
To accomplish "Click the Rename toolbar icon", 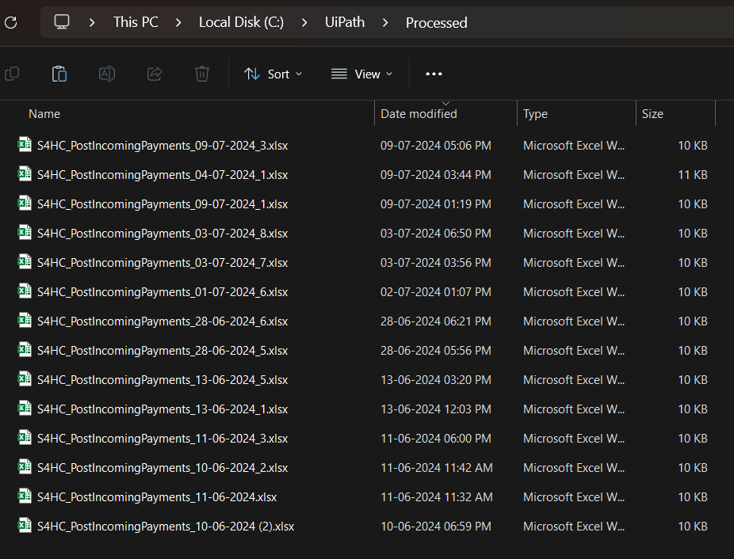I will [107, 74].
